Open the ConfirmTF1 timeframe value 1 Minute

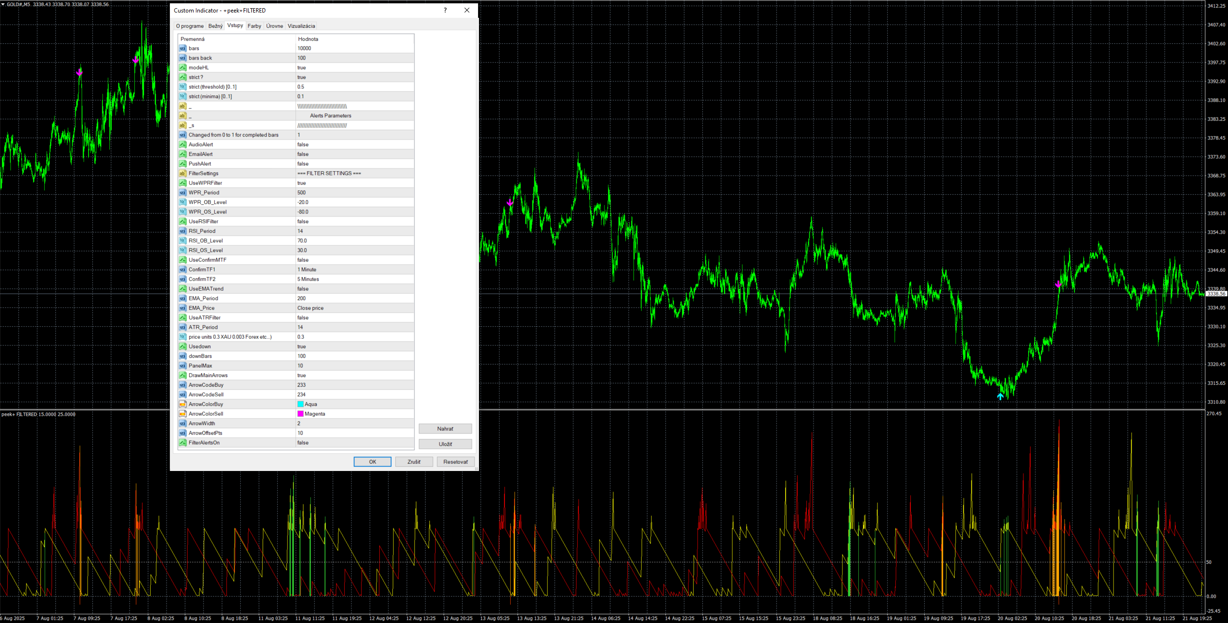(307, 269)
